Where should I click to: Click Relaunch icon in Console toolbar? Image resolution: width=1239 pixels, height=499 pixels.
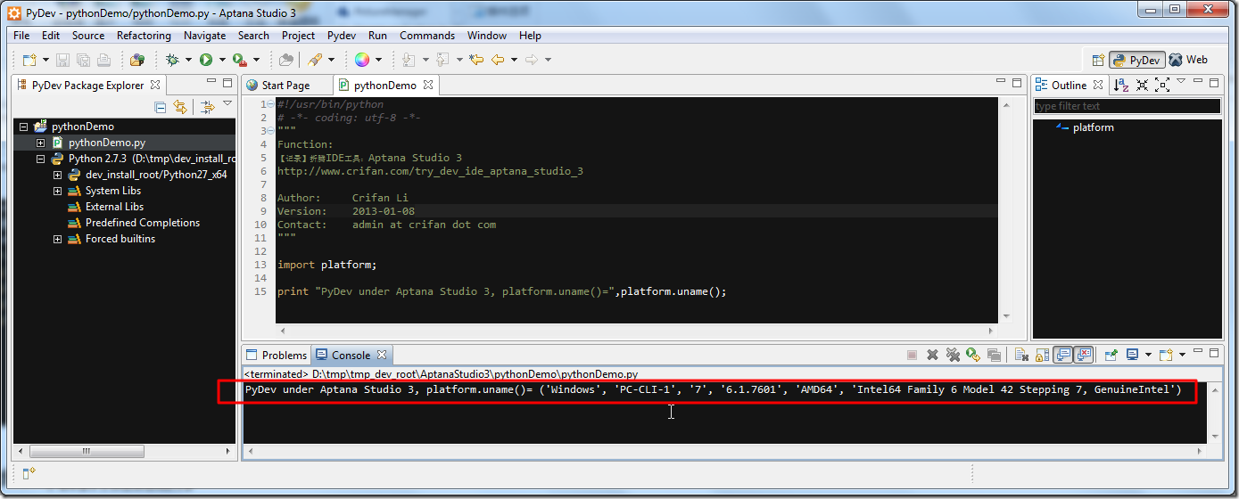click(x=973, y=355)
